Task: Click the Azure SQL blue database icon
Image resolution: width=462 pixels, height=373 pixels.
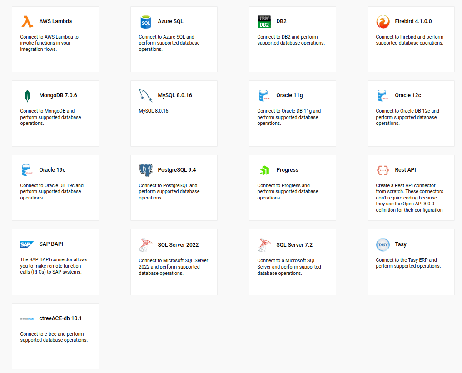Action: (x=146, y=21)
